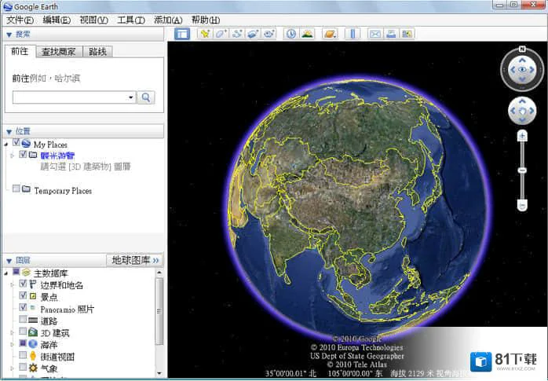The height and width of the screenshot is (381, 548).
Task: Click look right arrow on eye joystick
Action: tap(532, 70)
